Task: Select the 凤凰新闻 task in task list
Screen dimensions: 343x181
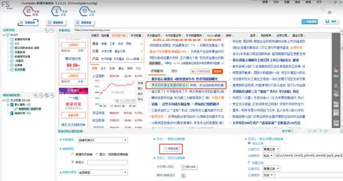Action: click(x=20, y=52)
